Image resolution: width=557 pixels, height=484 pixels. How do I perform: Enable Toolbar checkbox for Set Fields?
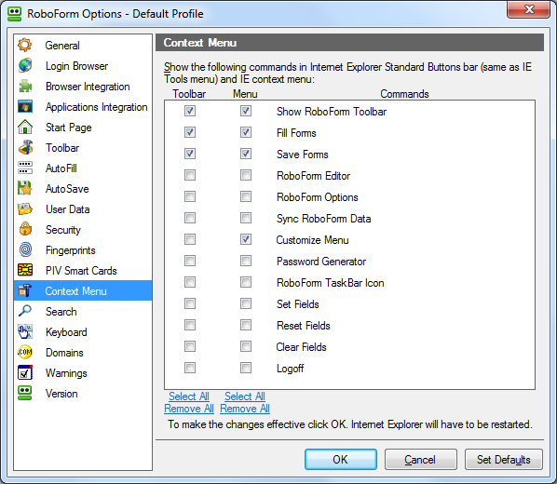(190, 303)
